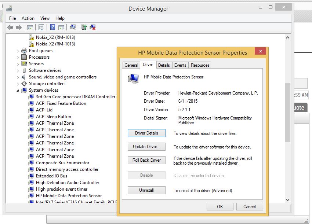Screen dimensions: 312x224
Task: Click the blue Help question mark icon
Action: point(52,27)
